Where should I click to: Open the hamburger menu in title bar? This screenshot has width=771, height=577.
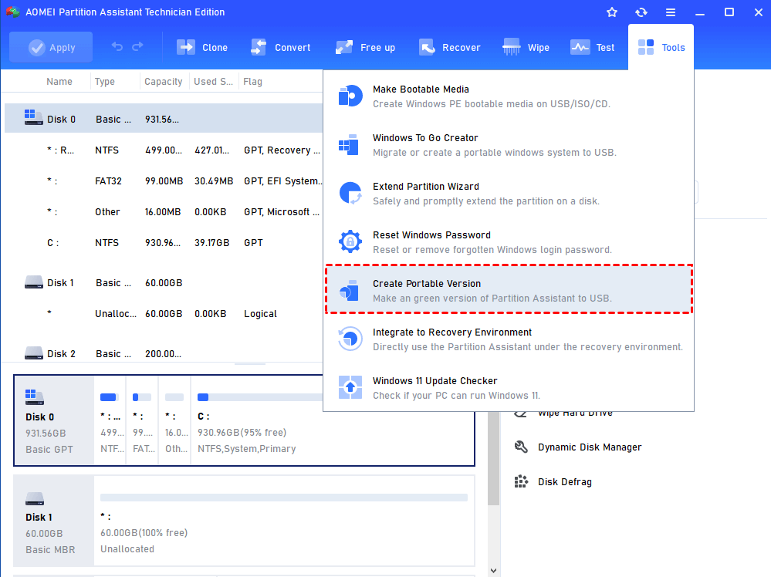point(671,12)
